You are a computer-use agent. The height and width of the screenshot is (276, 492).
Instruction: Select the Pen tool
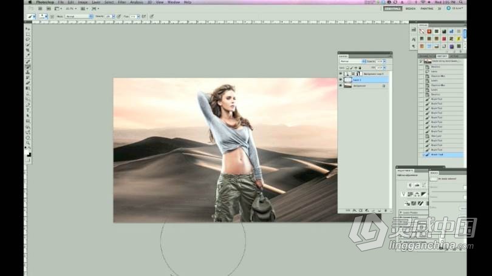coord(28,105)
